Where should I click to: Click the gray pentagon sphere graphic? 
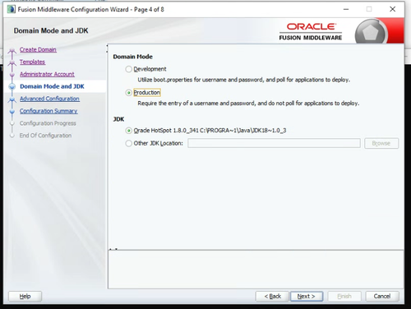tap(371, 32)
